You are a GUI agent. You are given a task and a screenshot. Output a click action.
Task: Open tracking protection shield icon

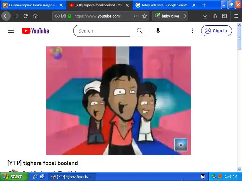click(64, 16)
